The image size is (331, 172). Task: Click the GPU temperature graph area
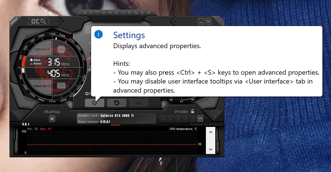click(112, 142)
